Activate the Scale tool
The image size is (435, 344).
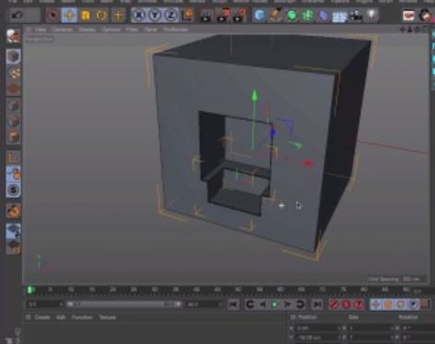(86, 15)
